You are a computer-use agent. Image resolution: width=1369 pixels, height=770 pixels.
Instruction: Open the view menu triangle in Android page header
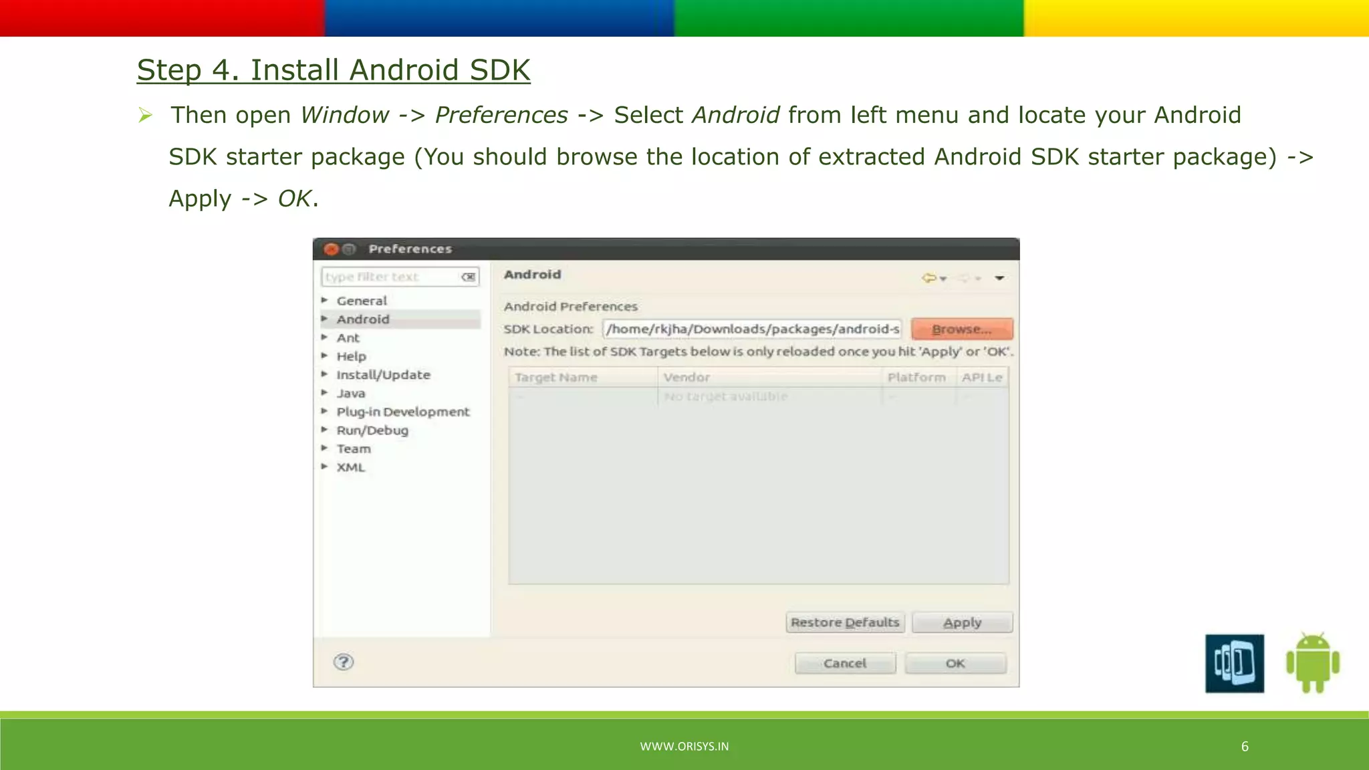coord(999,278)
